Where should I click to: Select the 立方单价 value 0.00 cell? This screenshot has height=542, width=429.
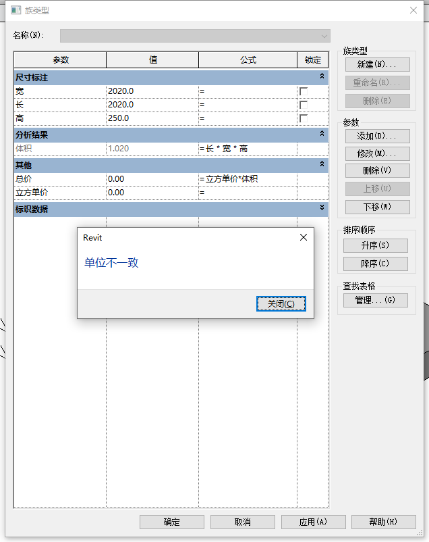point(152,193)
